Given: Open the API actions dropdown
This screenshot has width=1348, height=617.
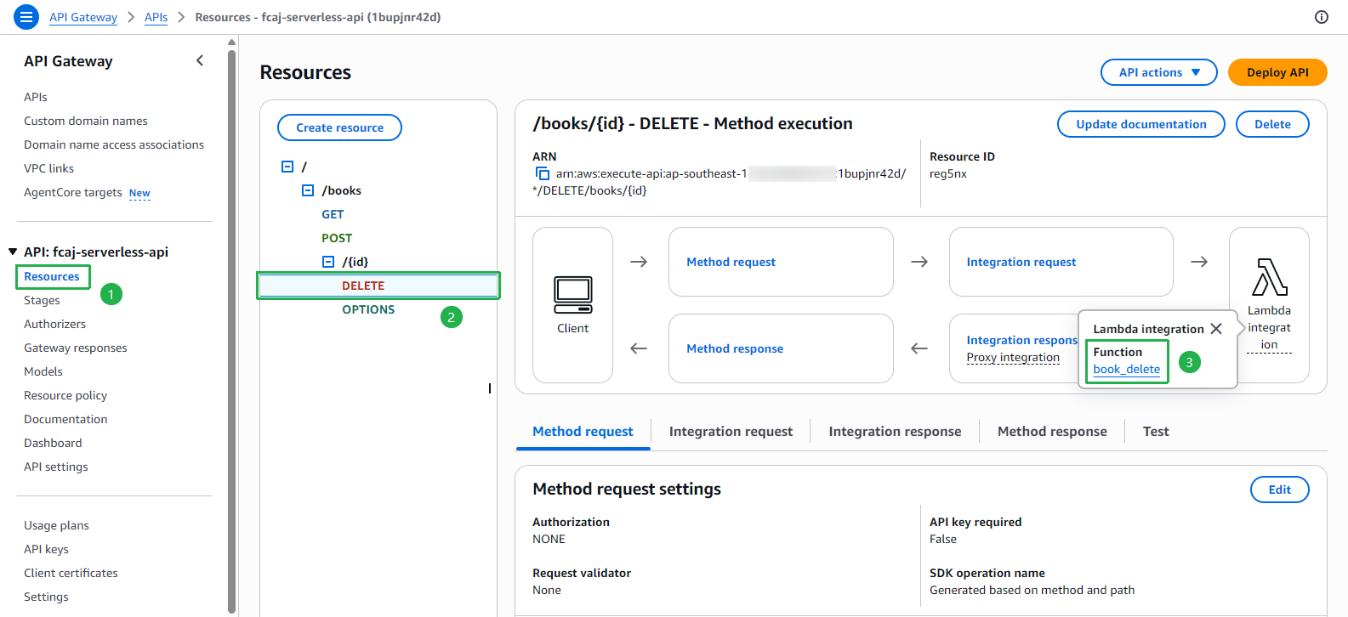Looking at the screenshot, I should click(1158, 72).
